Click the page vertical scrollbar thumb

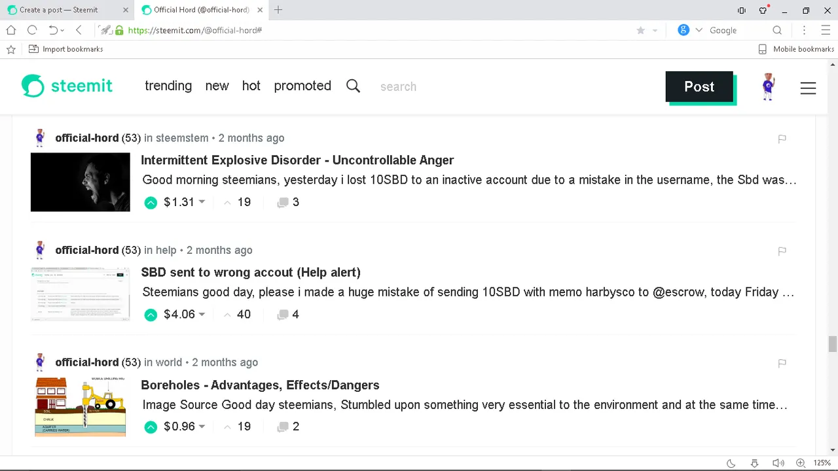pyautogui.click(x=832, y=343)
